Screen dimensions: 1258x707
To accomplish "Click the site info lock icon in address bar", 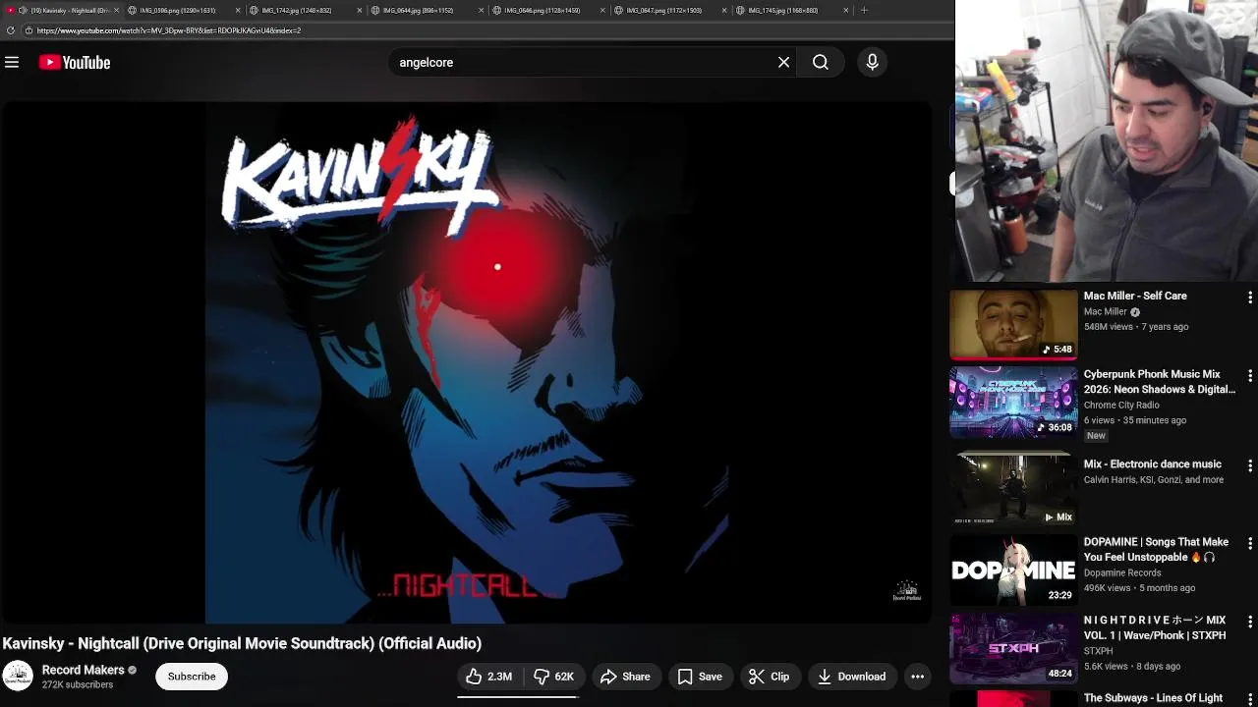I will [29, 30].
